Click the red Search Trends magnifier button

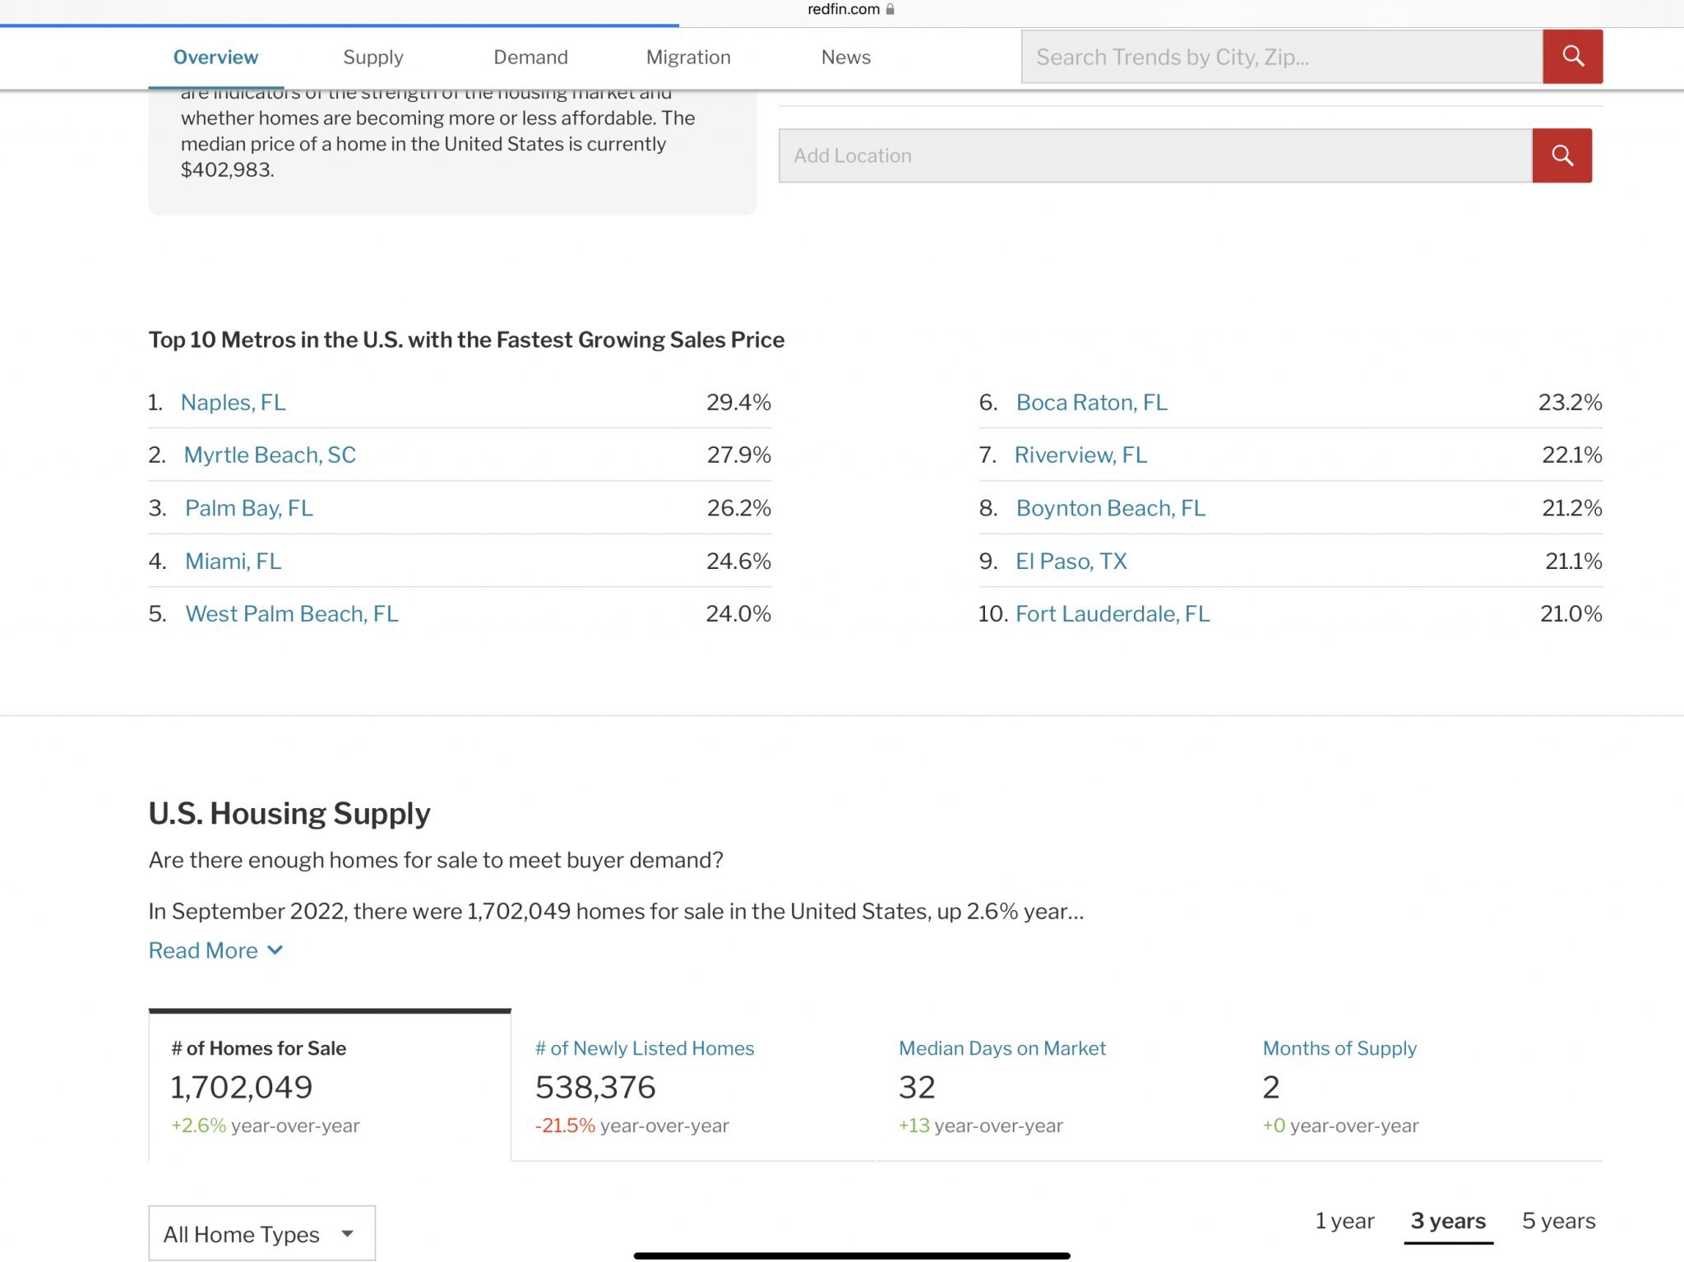(1572, 57)
